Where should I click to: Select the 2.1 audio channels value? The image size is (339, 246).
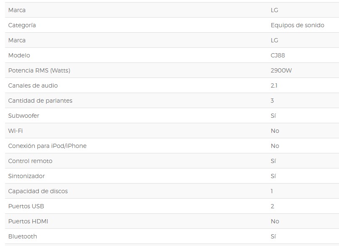274,85
